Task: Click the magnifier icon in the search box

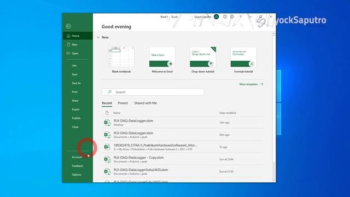Action: click(109, 92)
